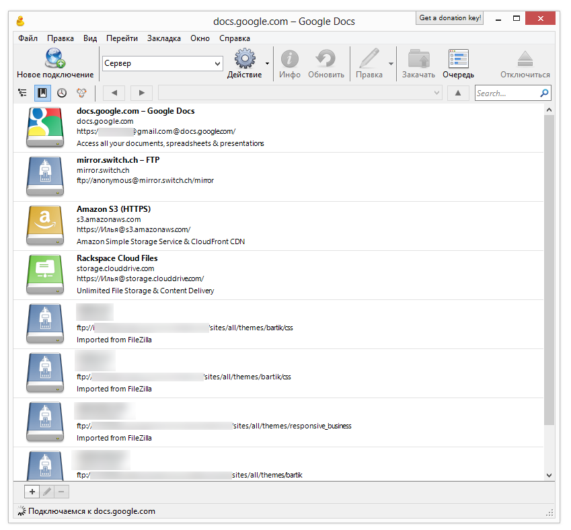
Task: Click the add bookmark plus button
Action: (x=32, y=492)
